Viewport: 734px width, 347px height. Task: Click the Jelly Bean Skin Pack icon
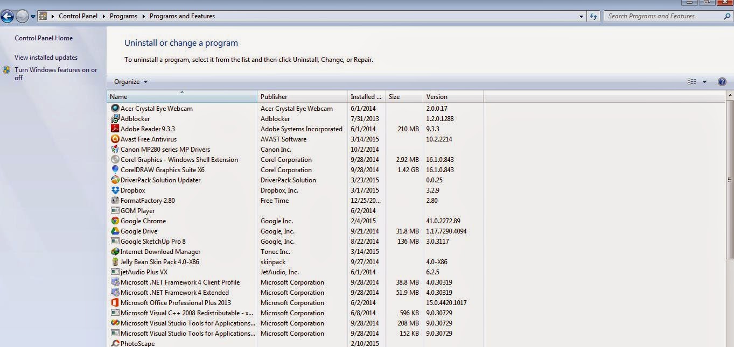(x=115, y=262)
